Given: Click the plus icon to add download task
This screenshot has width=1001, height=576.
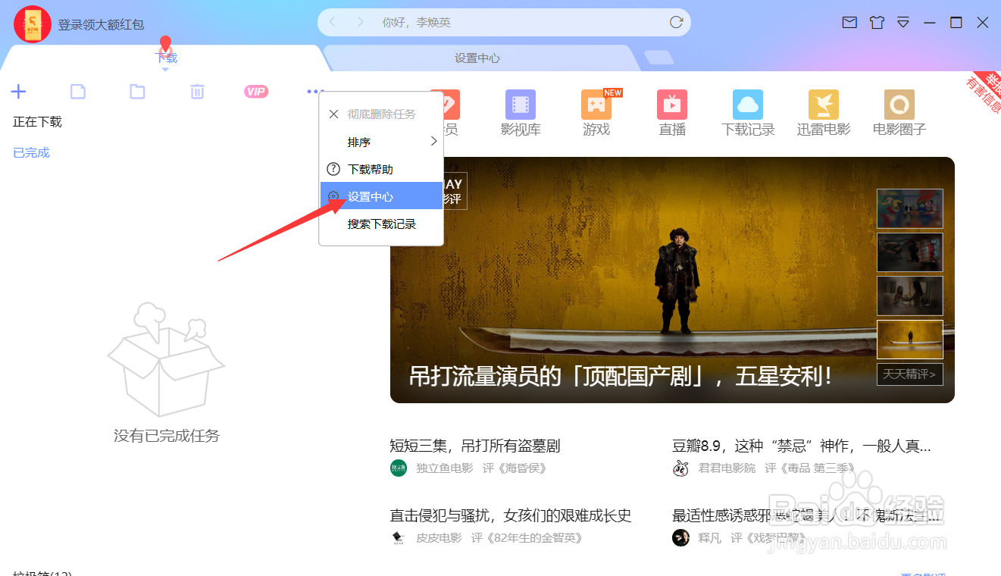Looking at the screenshot, I should point(18,92).
